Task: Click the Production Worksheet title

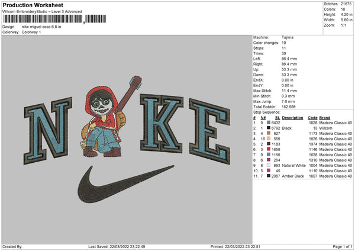Action: [33, 5]
